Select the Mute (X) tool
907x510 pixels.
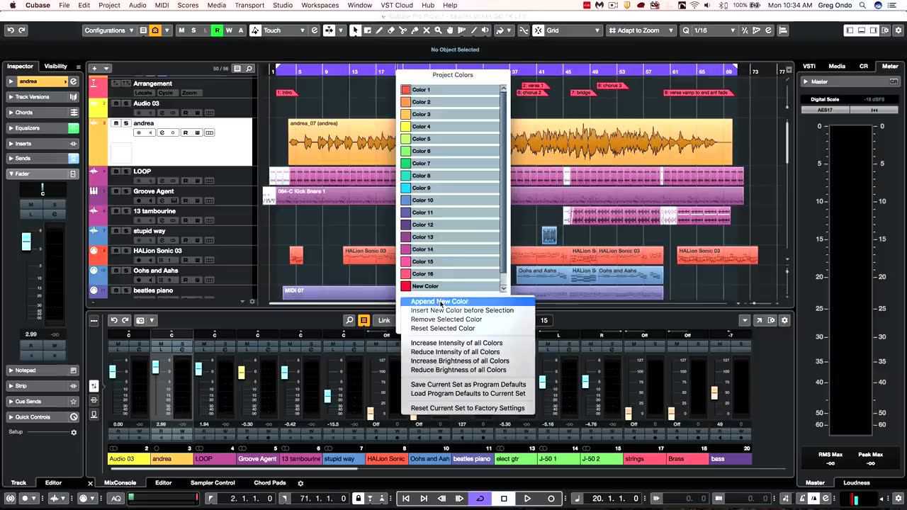pos(427,30)
